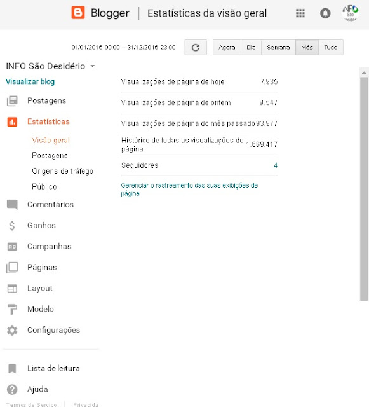Image resolution: width=369 pixels, height=407 pixels.
Task: Click the Comentários speech bubble icon
Action: coord(12,205)
